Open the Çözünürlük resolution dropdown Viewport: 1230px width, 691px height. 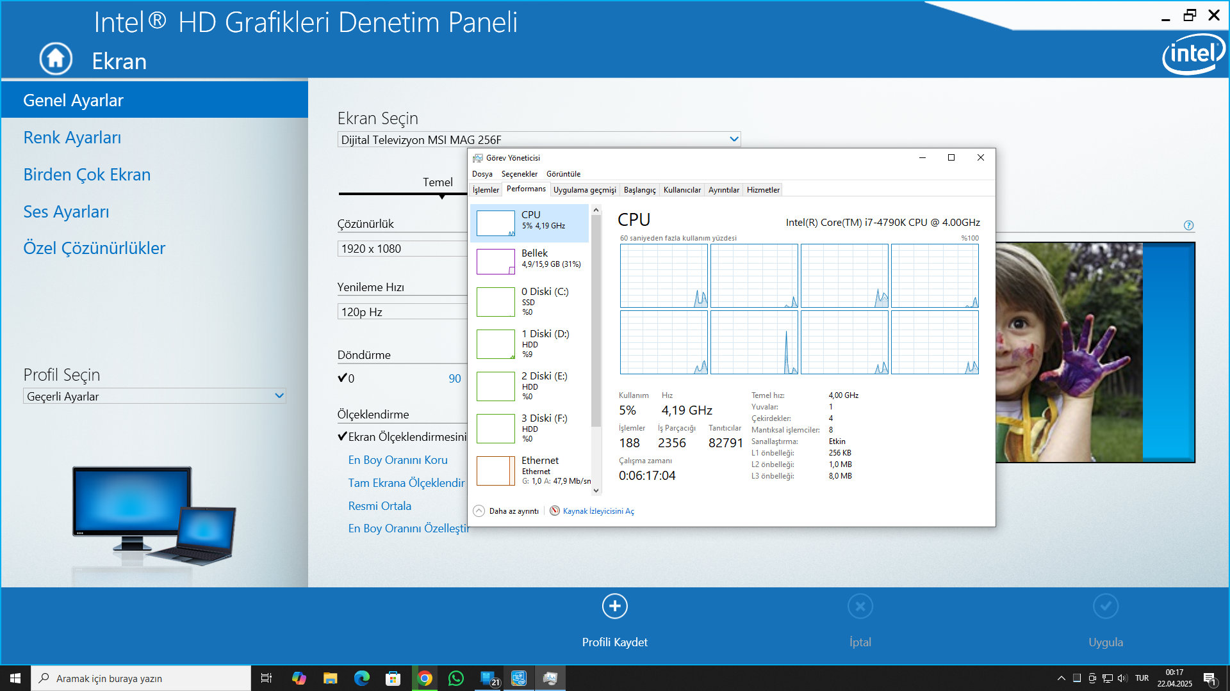(x=402, y=248)
